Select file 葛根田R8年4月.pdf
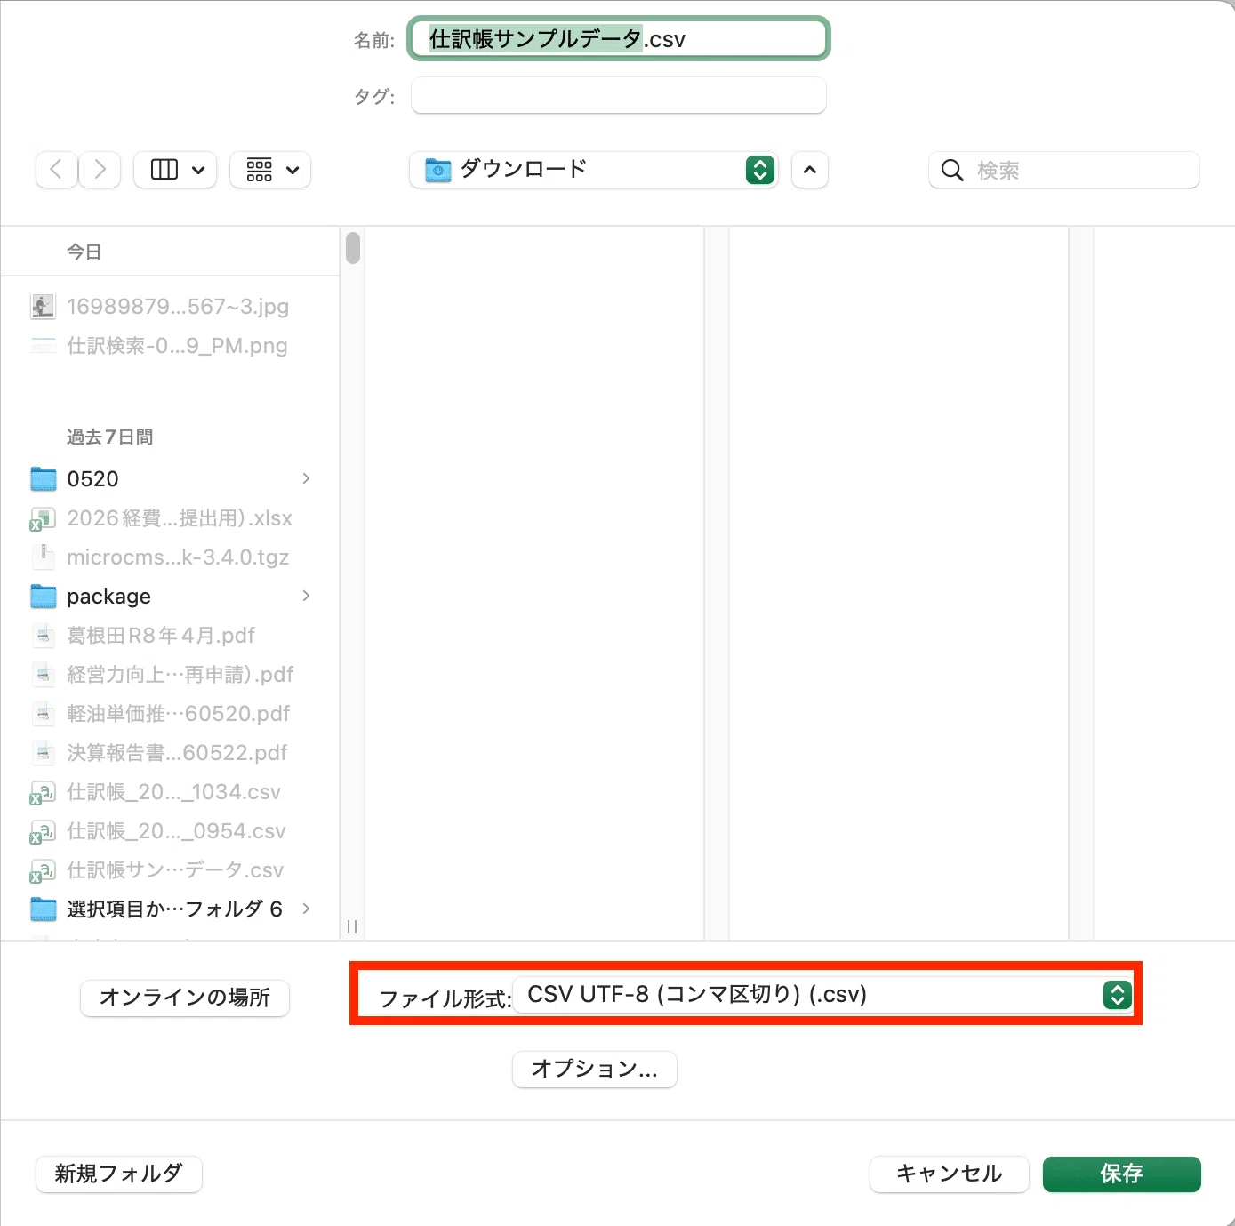The image size is (1235, 1226). [x=170, y=636]
